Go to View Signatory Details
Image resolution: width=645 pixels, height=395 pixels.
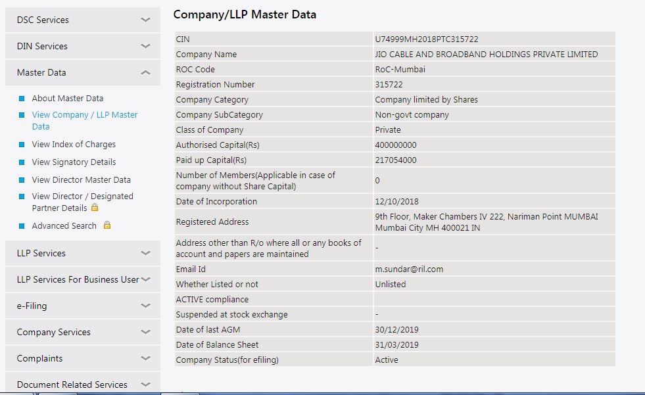(x=74, y=162)
